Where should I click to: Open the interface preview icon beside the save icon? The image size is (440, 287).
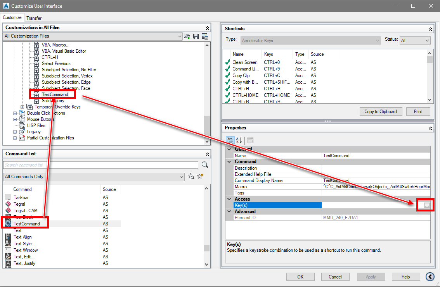[204, 36]
